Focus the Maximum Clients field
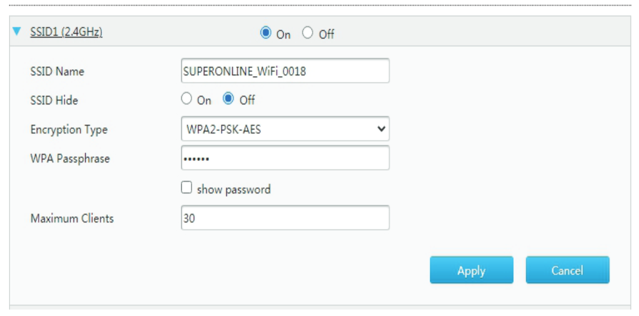The width and height of the screenshot is (639, 316). coord(286,219)
